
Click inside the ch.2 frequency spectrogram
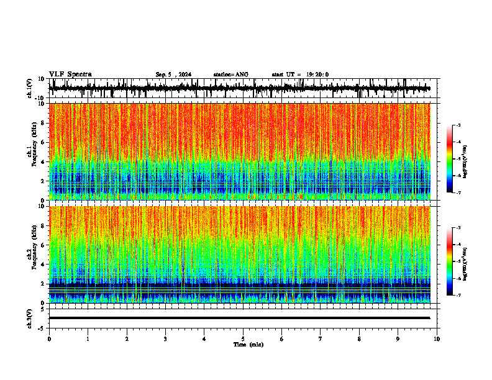[239, 255]
